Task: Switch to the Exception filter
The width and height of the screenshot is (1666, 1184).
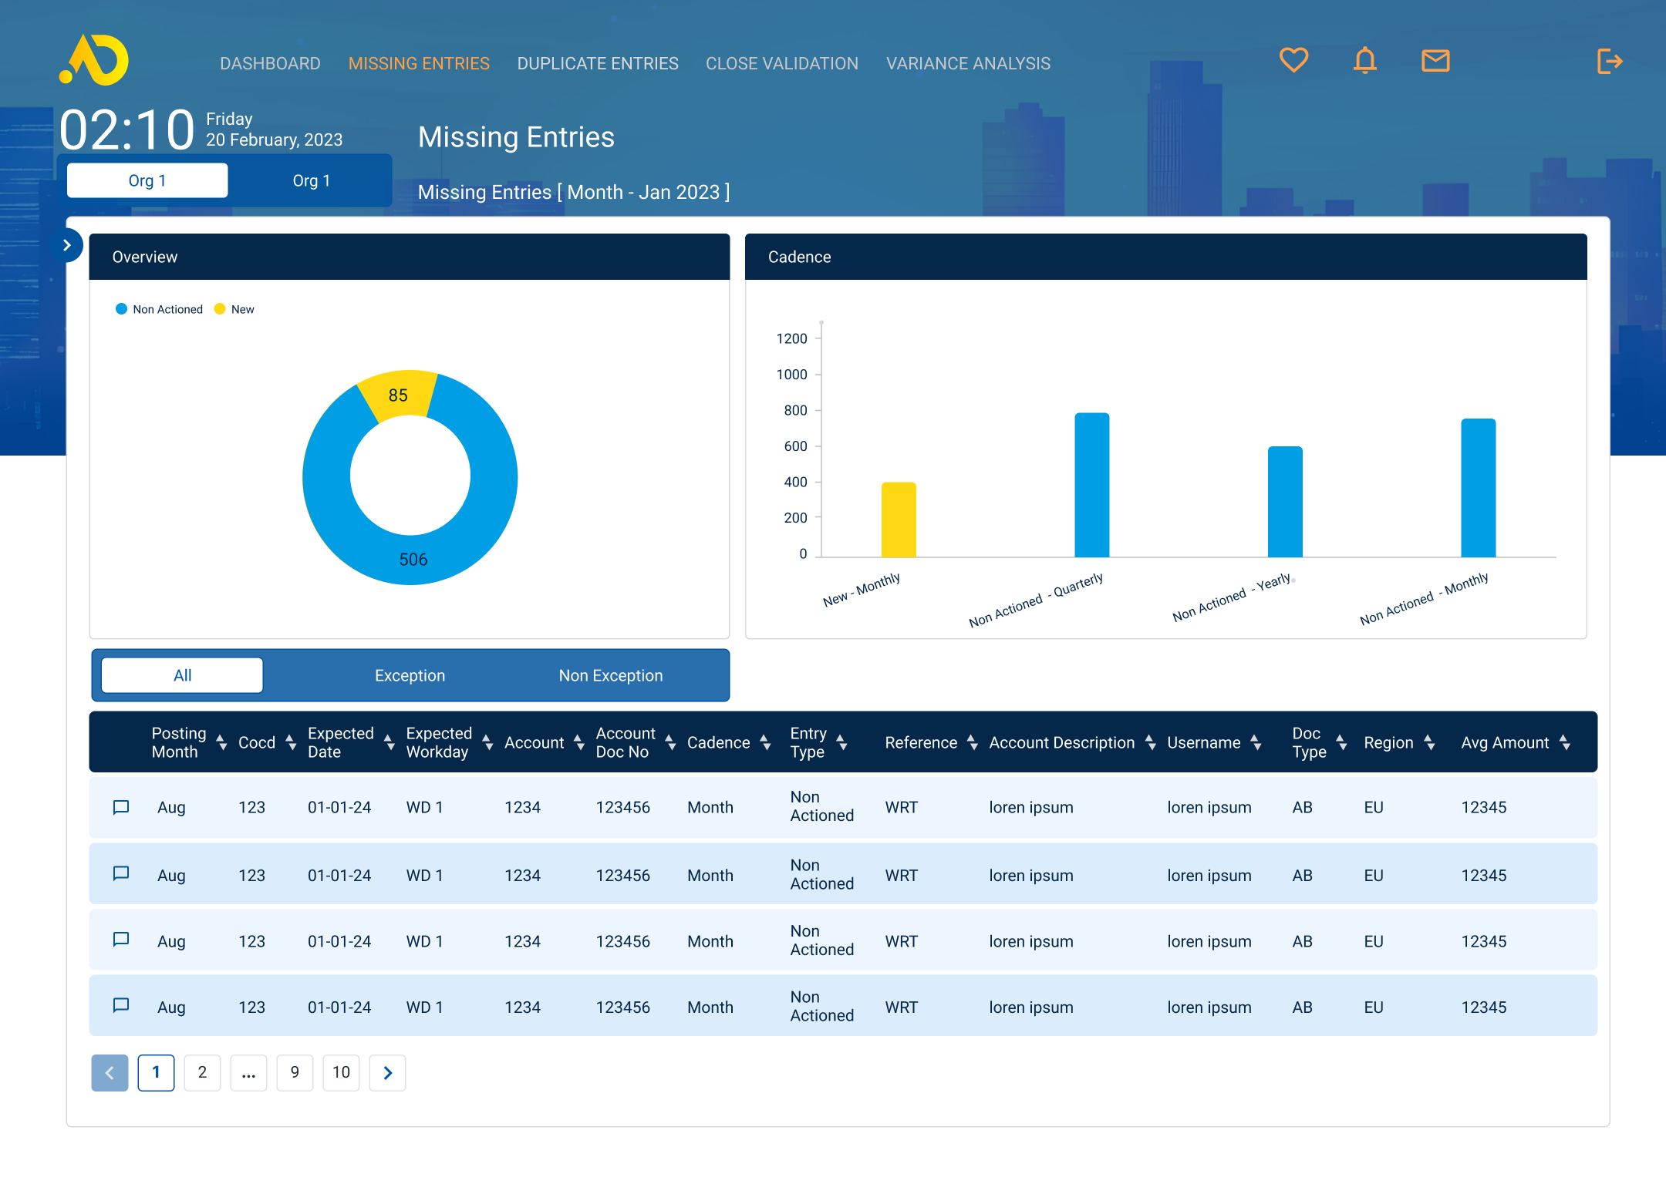Action: pyautogui.click(x=410, y=675)
